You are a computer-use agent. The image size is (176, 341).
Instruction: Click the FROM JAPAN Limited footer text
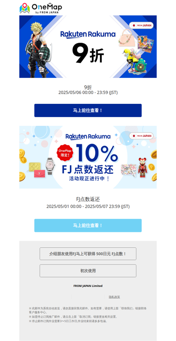[x=88, y=286]
